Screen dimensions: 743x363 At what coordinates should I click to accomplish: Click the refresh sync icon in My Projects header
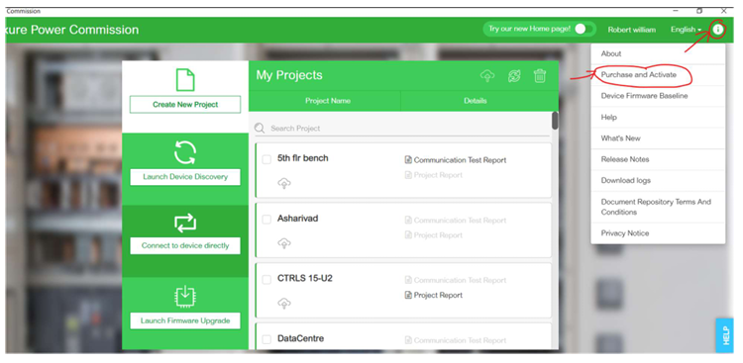click(514, 76)
